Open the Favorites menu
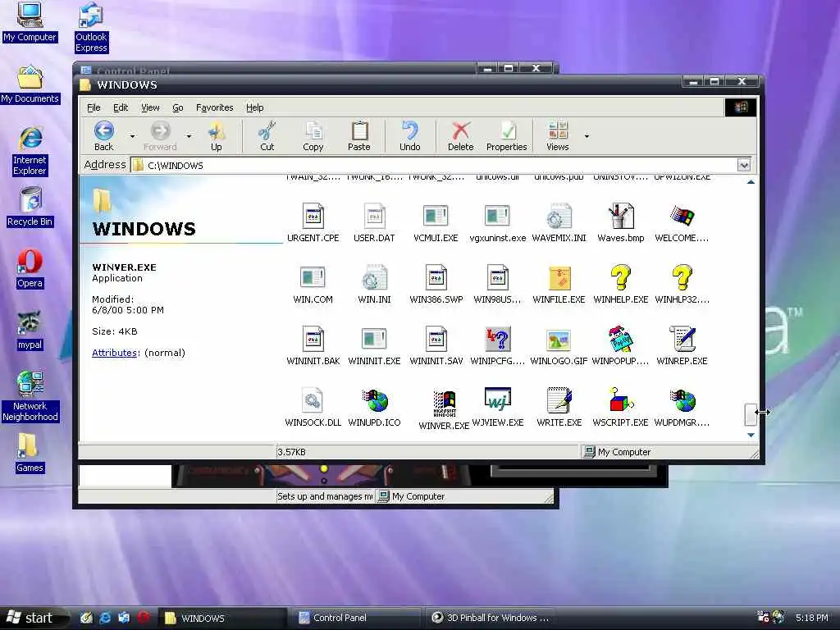Viewport: 840px width, 630px height. (x=214, y=107)
